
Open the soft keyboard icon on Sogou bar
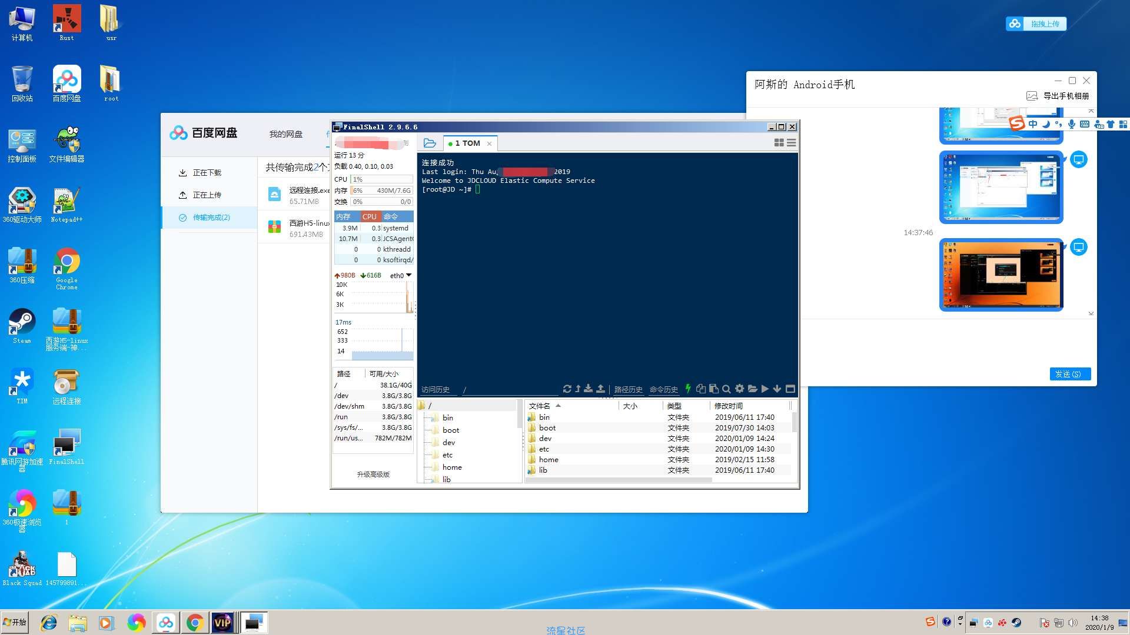point(1085,124)
